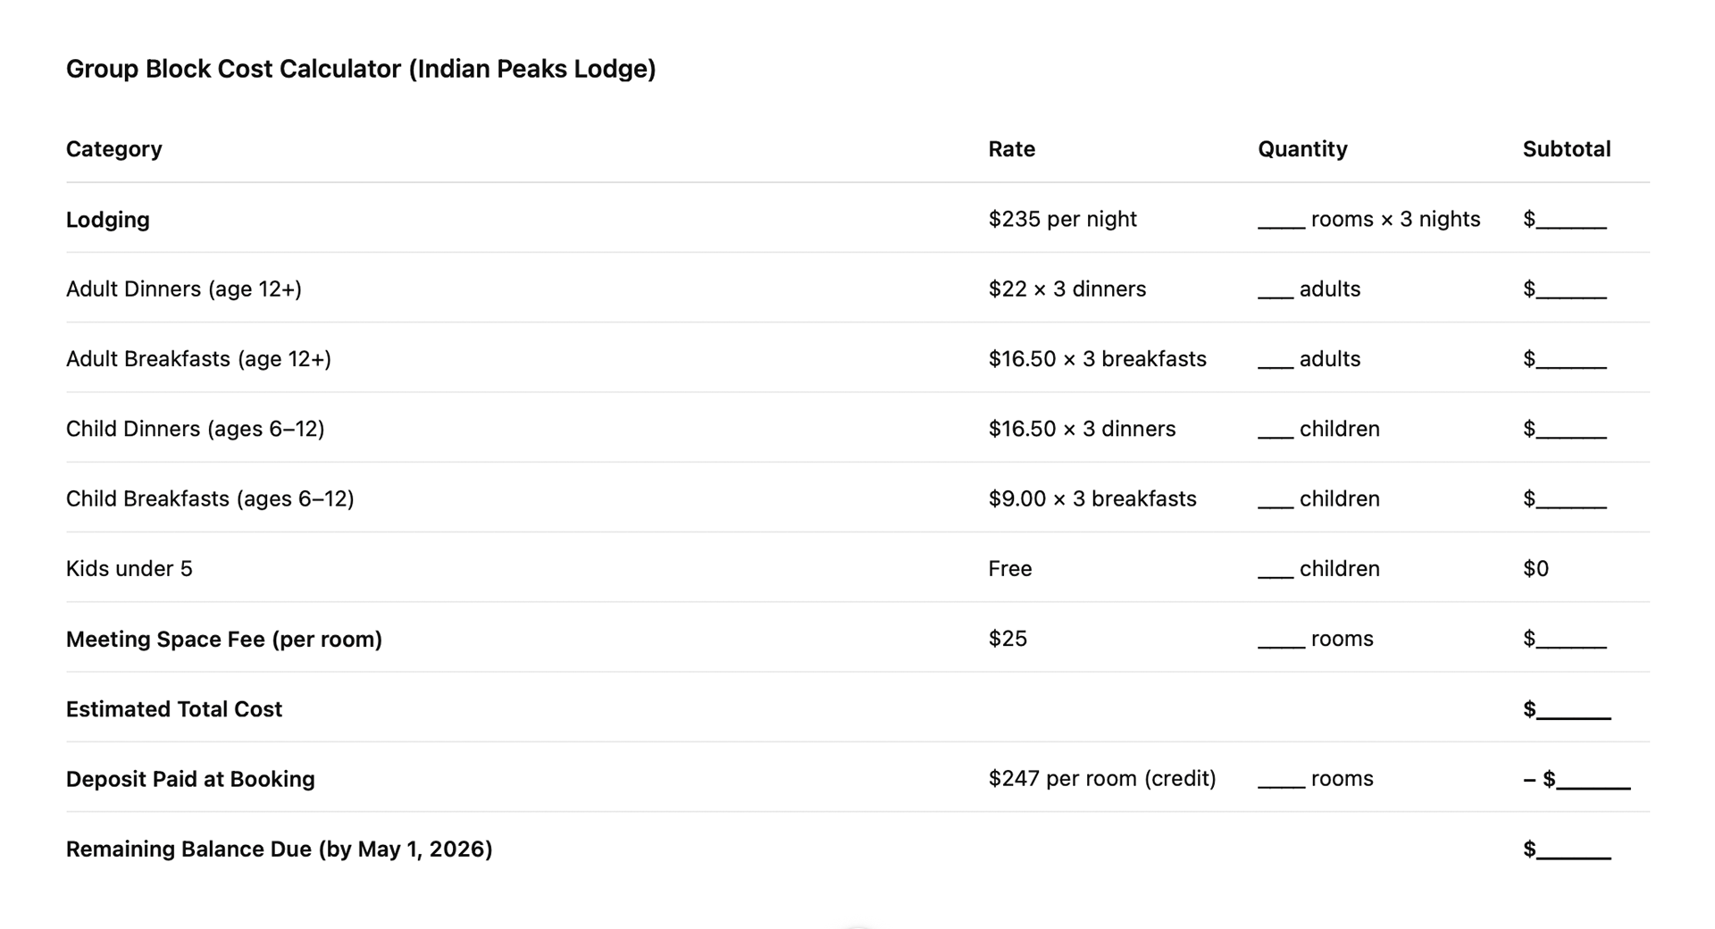This screenshot has height=929, width=1715.
Task: Click the $247 per room (credit) text
Action: 1101,779
